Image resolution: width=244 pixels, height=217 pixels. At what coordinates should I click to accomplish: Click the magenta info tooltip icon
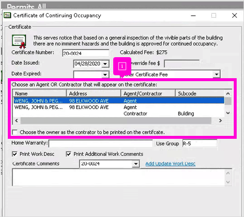pyautogui.click(x=122, y=66)
